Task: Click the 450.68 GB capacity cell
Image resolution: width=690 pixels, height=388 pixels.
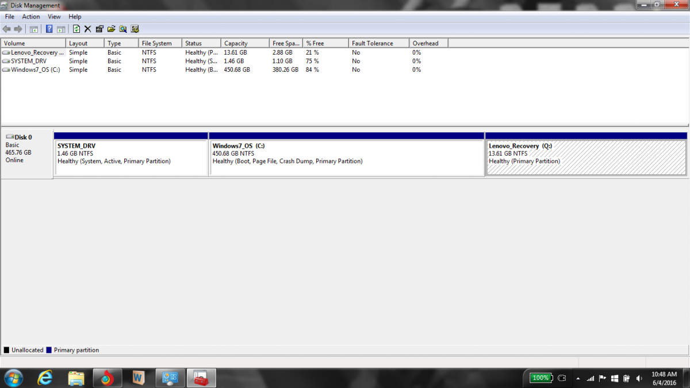Action: click(237, 70)
